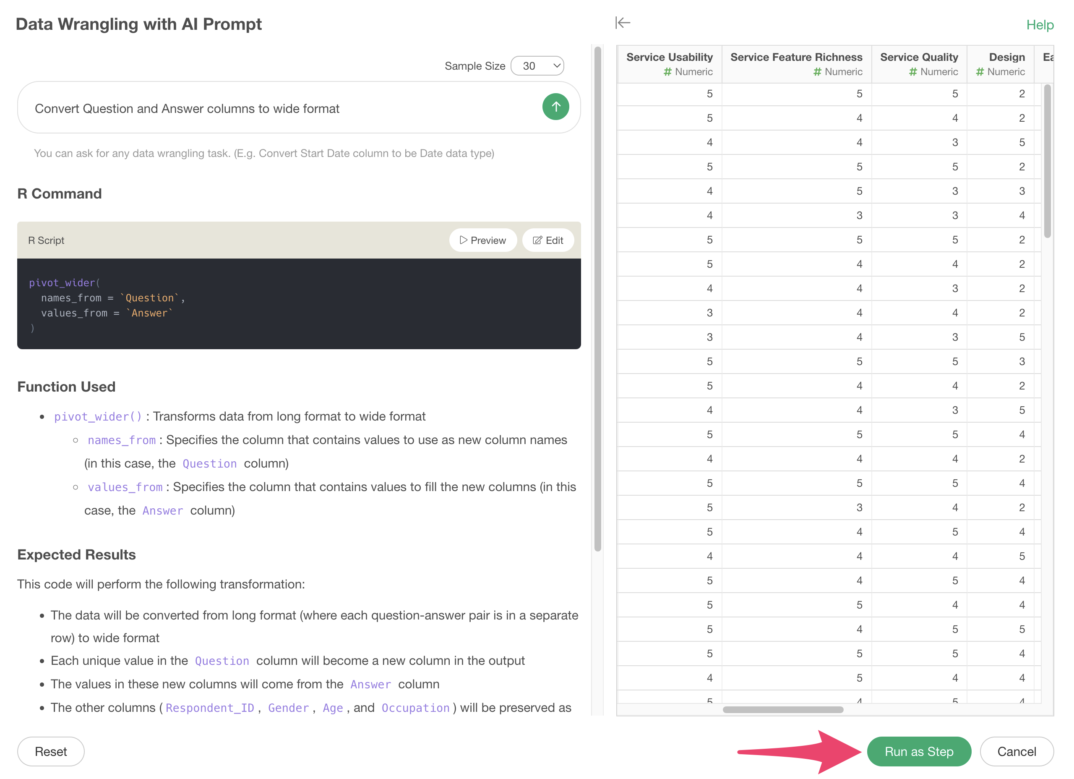Click the pivot_wider() function reference
Screen dimensions: 1074x779
98,416
